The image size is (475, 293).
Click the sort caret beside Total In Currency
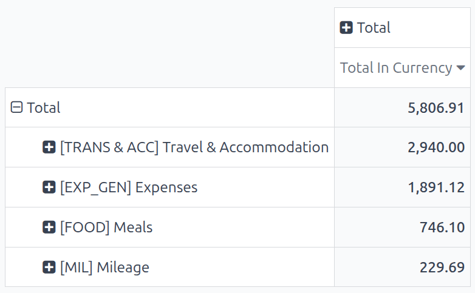460,68
